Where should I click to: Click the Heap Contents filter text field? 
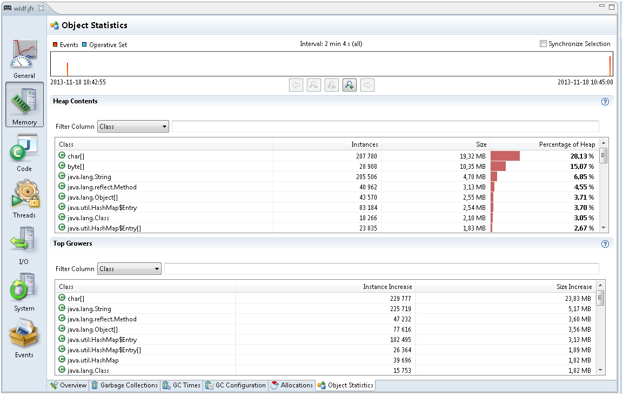385,127
